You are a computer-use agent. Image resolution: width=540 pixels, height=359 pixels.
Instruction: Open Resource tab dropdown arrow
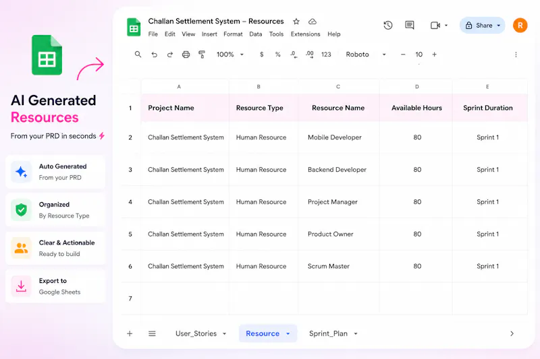click(288, 333)
